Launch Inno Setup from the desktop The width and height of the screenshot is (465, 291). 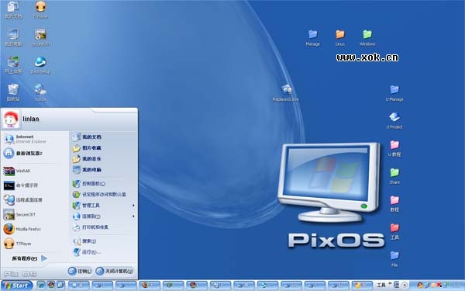pyautogui.click(x=40, y=64)
